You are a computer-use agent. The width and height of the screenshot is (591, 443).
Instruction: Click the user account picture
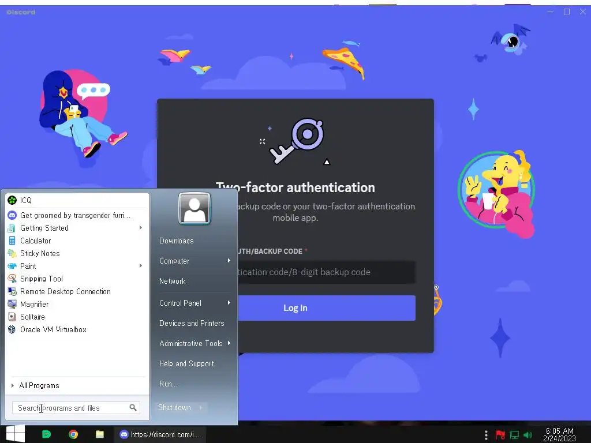(194, 208)
